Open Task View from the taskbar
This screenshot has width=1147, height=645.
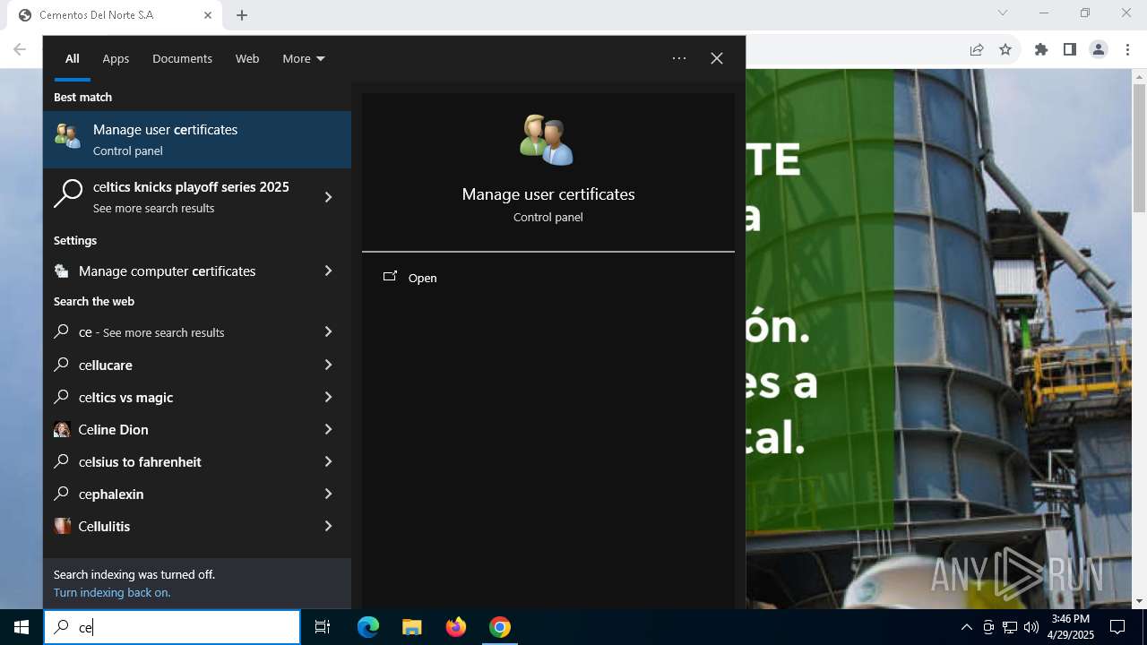pyautogui.click(x=323, y=627)
